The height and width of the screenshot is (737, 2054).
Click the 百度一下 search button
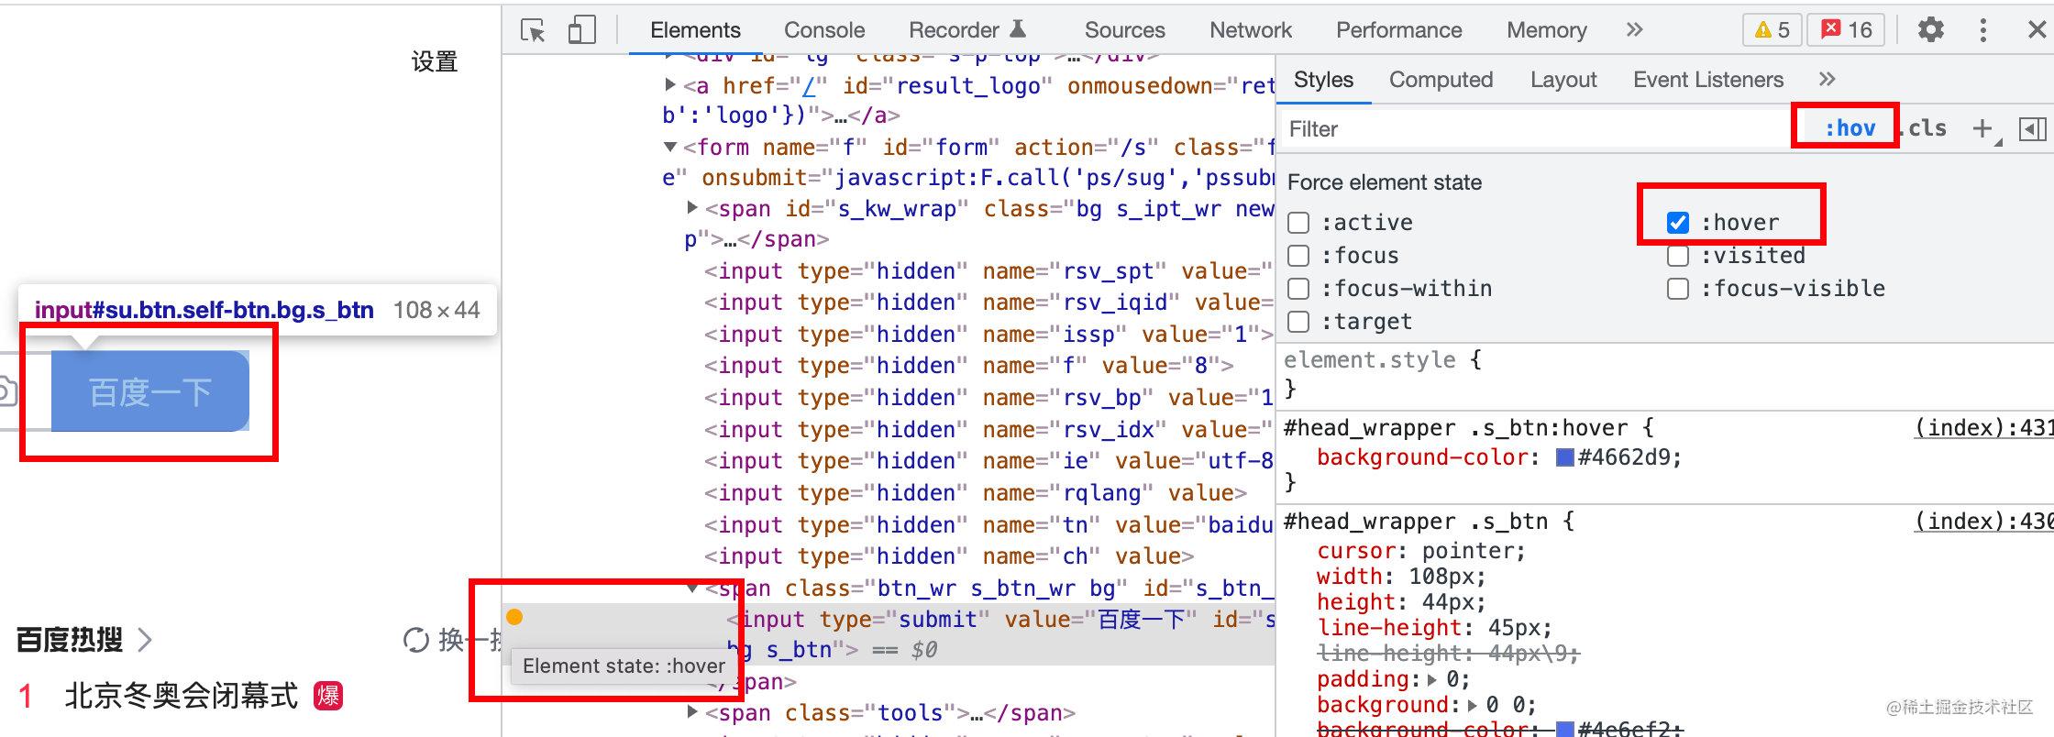[150, 391]
